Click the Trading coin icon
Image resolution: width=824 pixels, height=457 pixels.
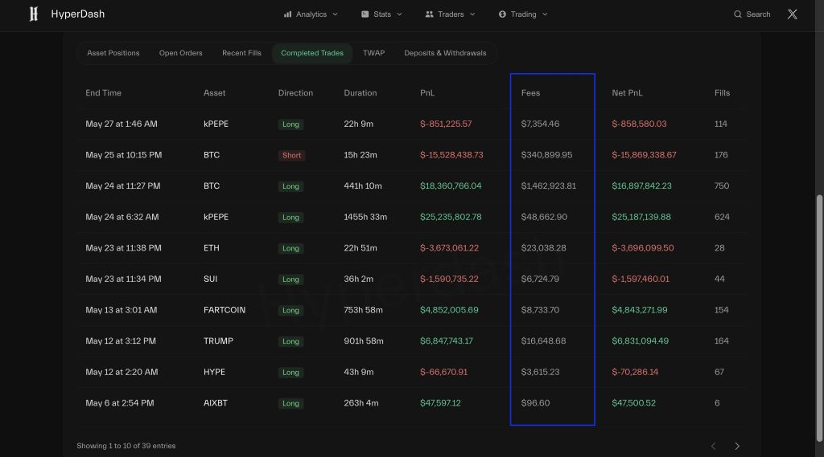tap(502, 14)
